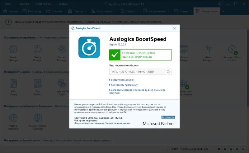Open Tweak Manager tool

pos(13,53)
